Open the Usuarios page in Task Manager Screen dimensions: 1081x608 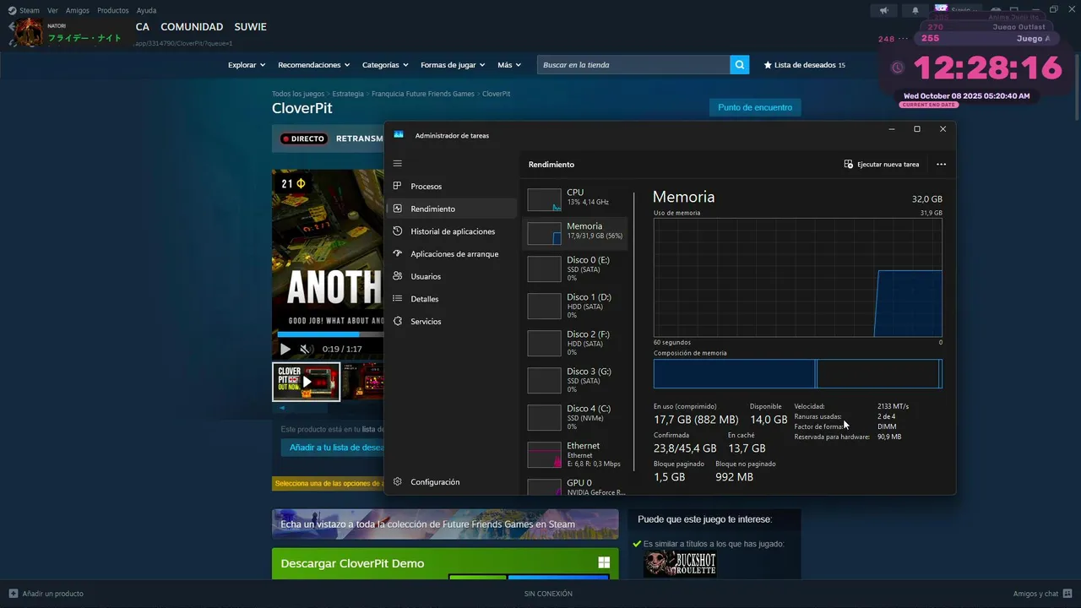[x=452, y=276]
